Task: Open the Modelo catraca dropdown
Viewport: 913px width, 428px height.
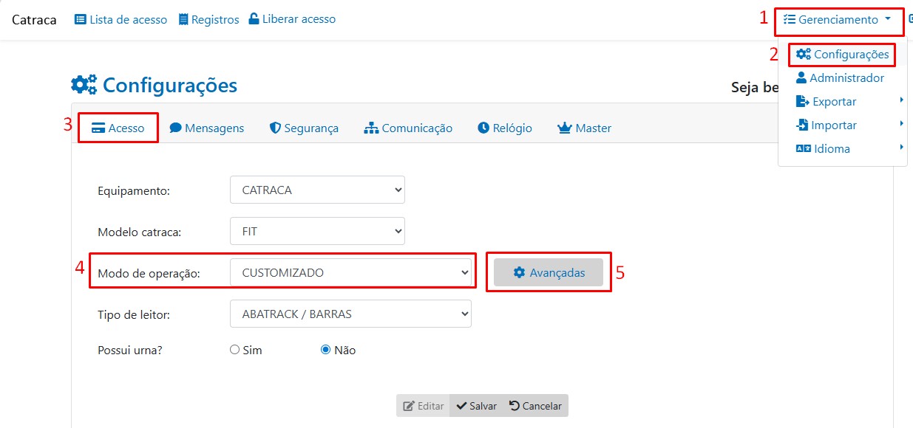Action: coord(317,231)
